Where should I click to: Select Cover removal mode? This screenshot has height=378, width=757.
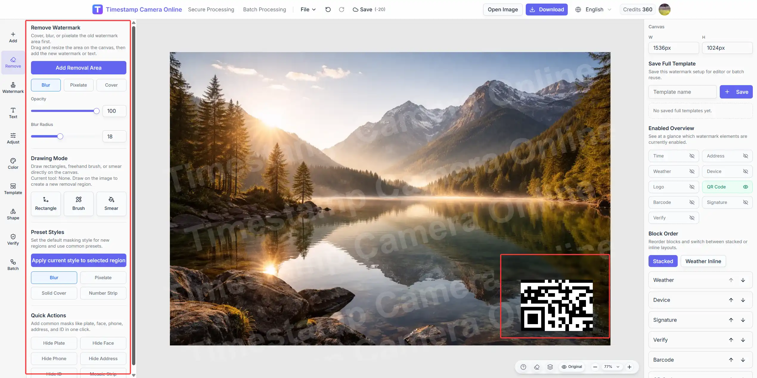(111, 85)
